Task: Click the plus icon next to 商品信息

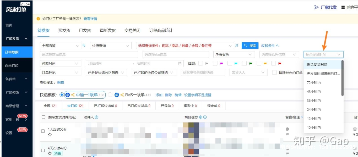Action: [205, 117]
